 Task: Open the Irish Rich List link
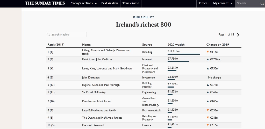(x=144, y=17)
